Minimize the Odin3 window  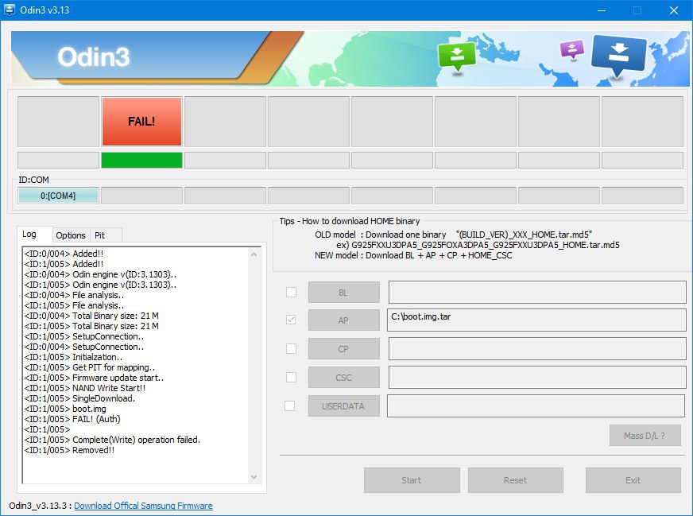[x=602, y=10]
